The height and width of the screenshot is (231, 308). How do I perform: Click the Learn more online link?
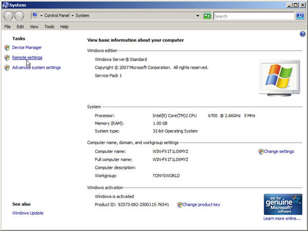[x=282, y=219]
